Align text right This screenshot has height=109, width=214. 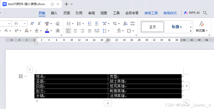[x=82, y=31]
